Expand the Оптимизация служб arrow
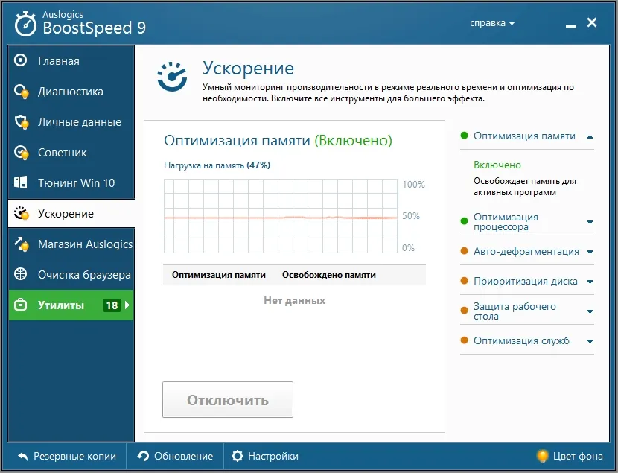 [x=590, y=341]
